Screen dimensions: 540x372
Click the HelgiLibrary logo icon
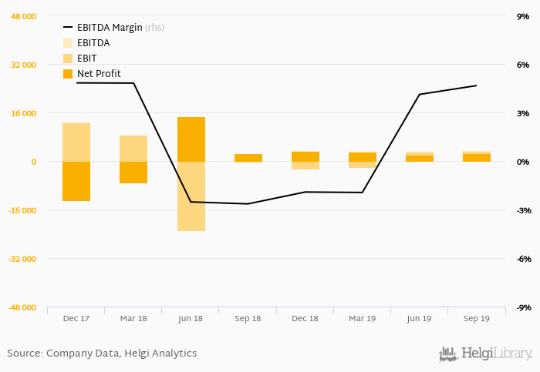click(x=448, y=354)
